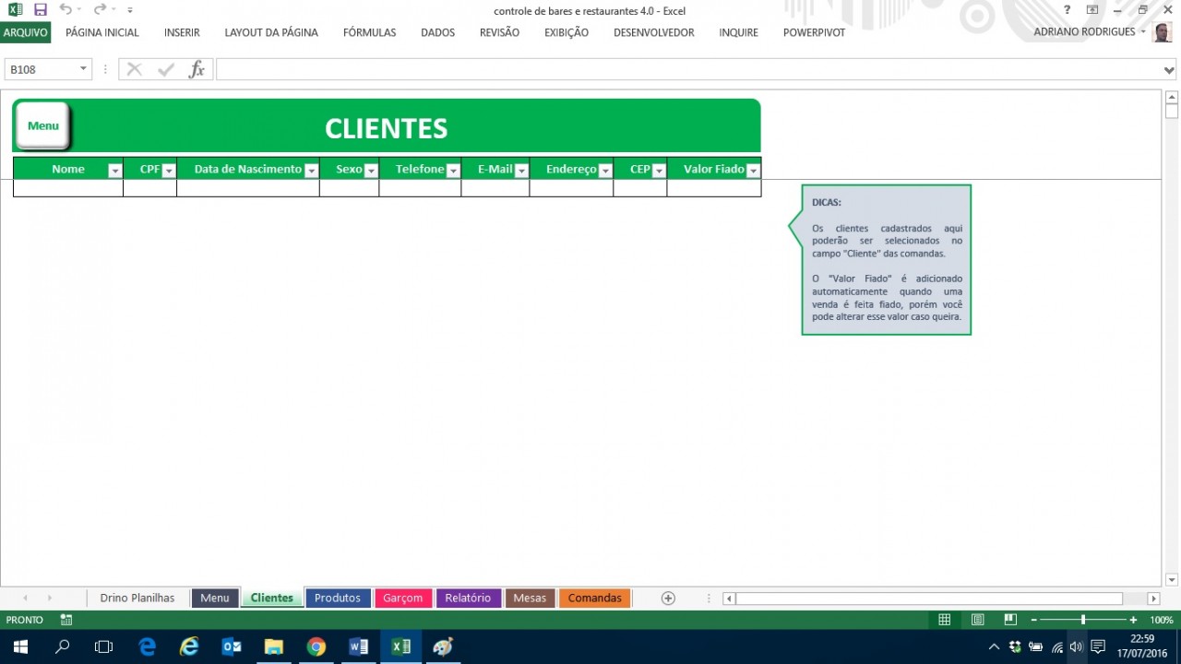
Task: Click the Redo arrow icon
Action: 100,10
